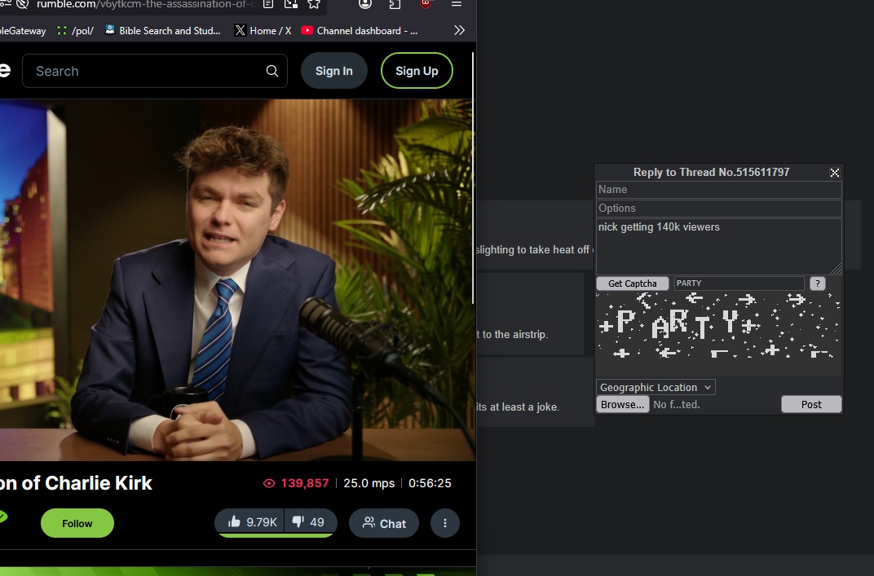Bookmark this page with the star icon

(x=314, y=4)
